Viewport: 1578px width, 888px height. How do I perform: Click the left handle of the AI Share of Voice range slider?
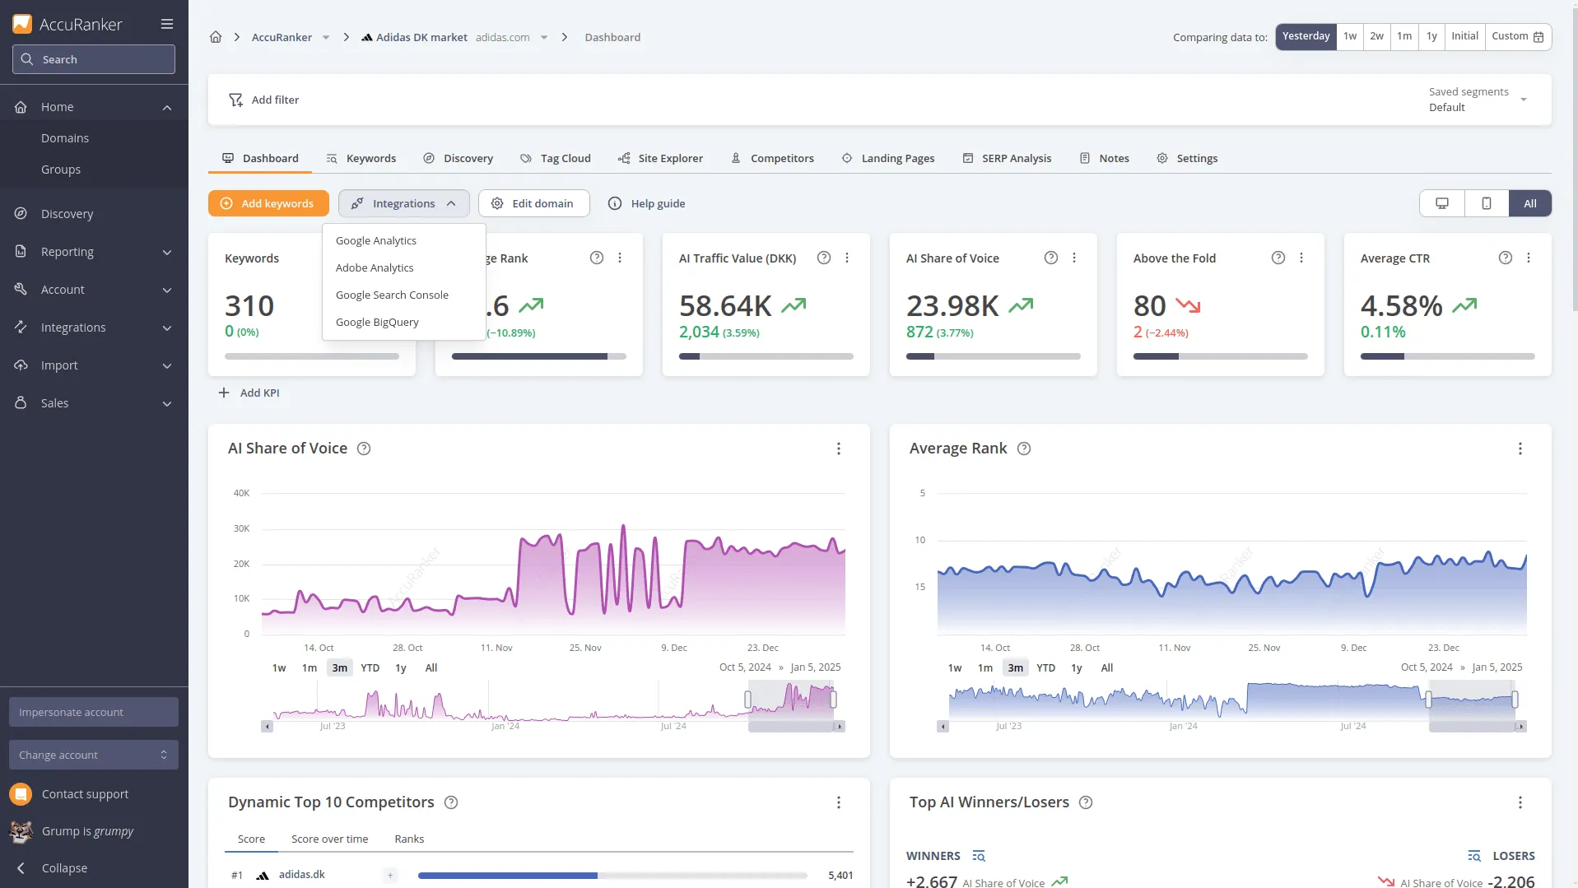tap(747, 700)
